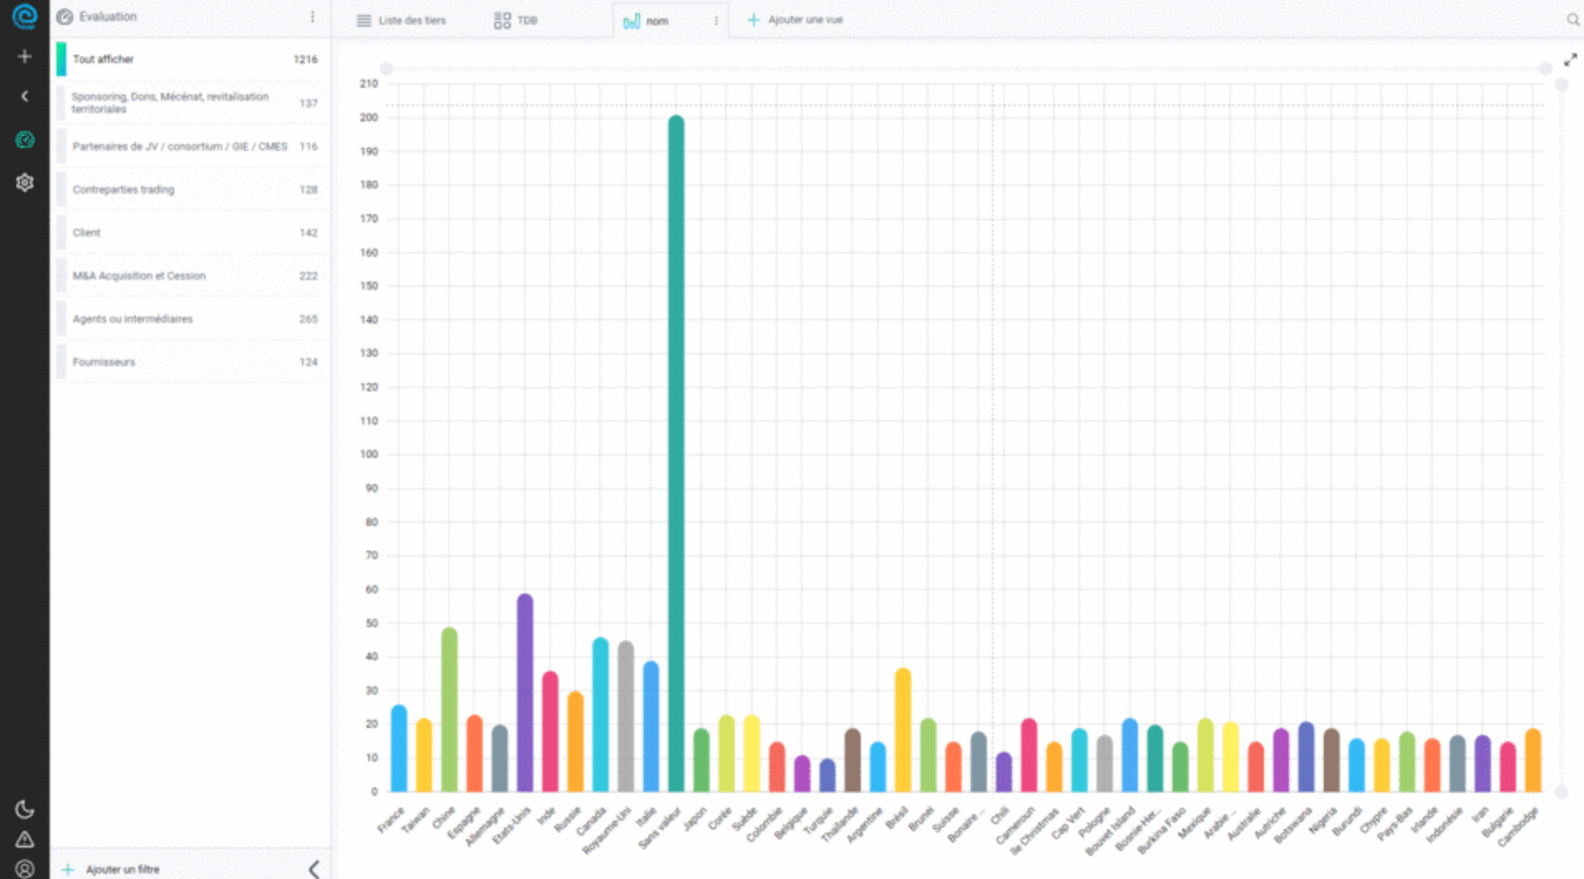The height and width of the screenshot is (879, 1584).
Task: Click the France blue bar
Action: point(399,748)
